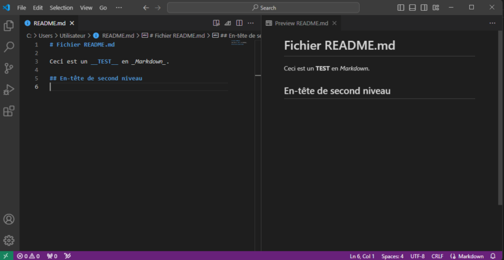
Task: Click the split editor right icon
Action: (239, 23)
